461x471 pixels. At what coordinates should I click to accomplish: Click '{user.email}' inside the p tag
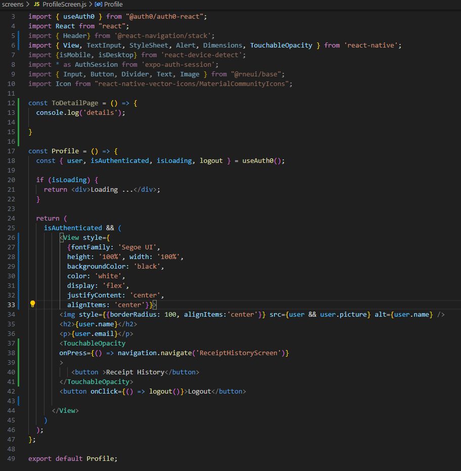coord(94,334)
